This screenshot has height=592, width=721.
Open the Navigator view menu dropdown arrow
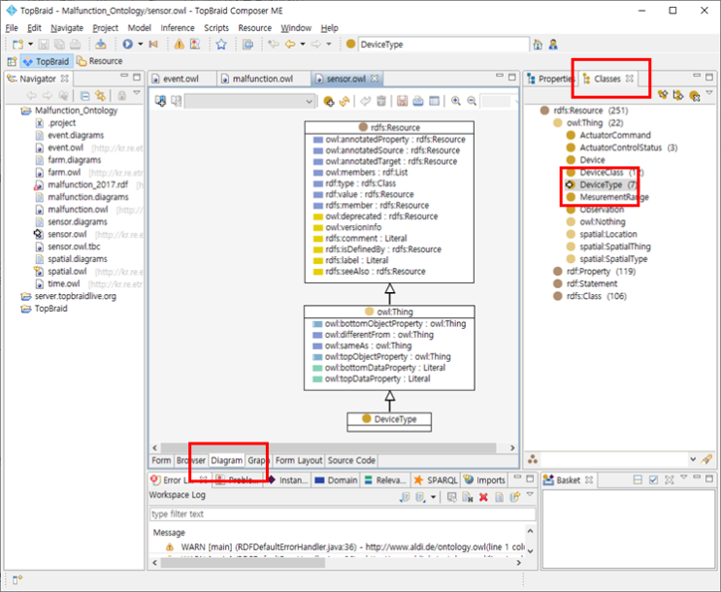coord(137,94)
